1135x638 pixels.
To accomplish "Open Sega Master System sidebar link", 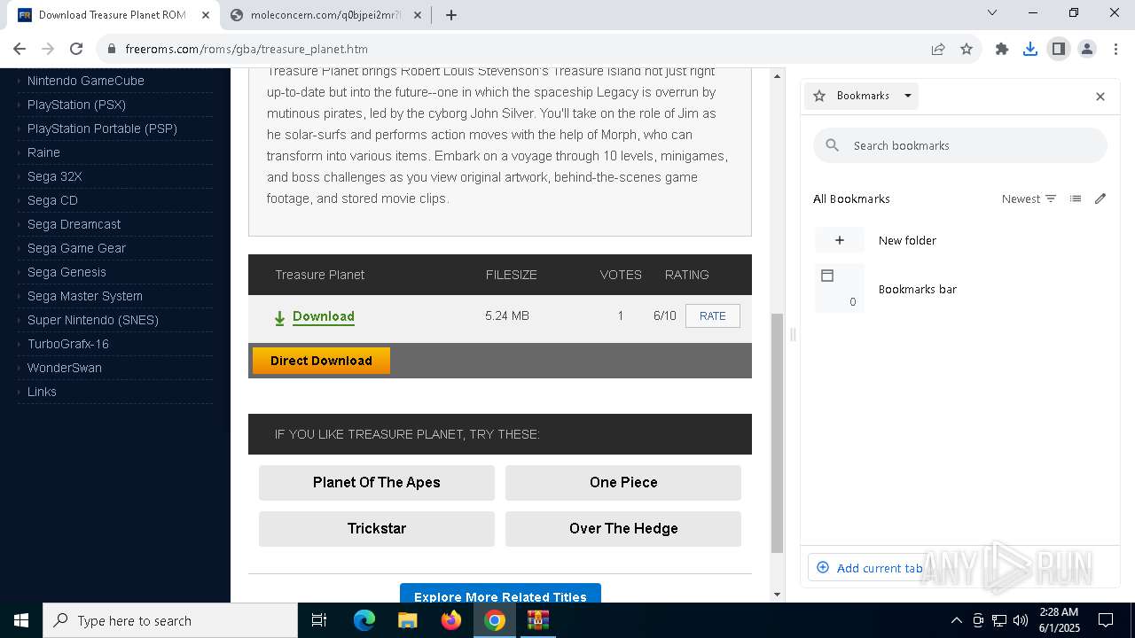I will pos(85,296).
